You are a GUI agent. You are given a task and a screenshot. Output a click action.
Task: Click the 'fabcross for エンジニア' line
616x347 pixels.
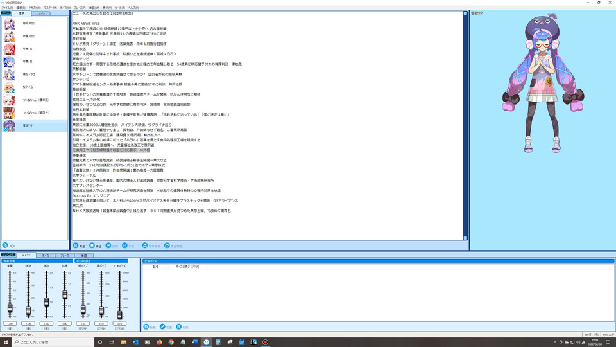pyautogui.click(x=91, y=195)
